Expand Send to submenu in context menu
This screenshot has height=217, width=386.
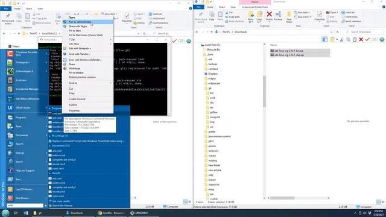[x=87, y=83]
